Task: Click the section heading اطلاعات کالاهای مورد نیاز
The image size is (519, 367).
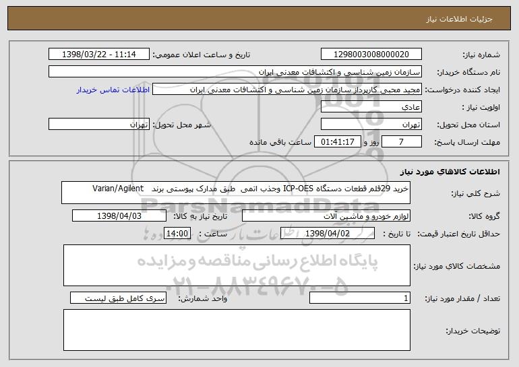Action: (x=450, y=172)
